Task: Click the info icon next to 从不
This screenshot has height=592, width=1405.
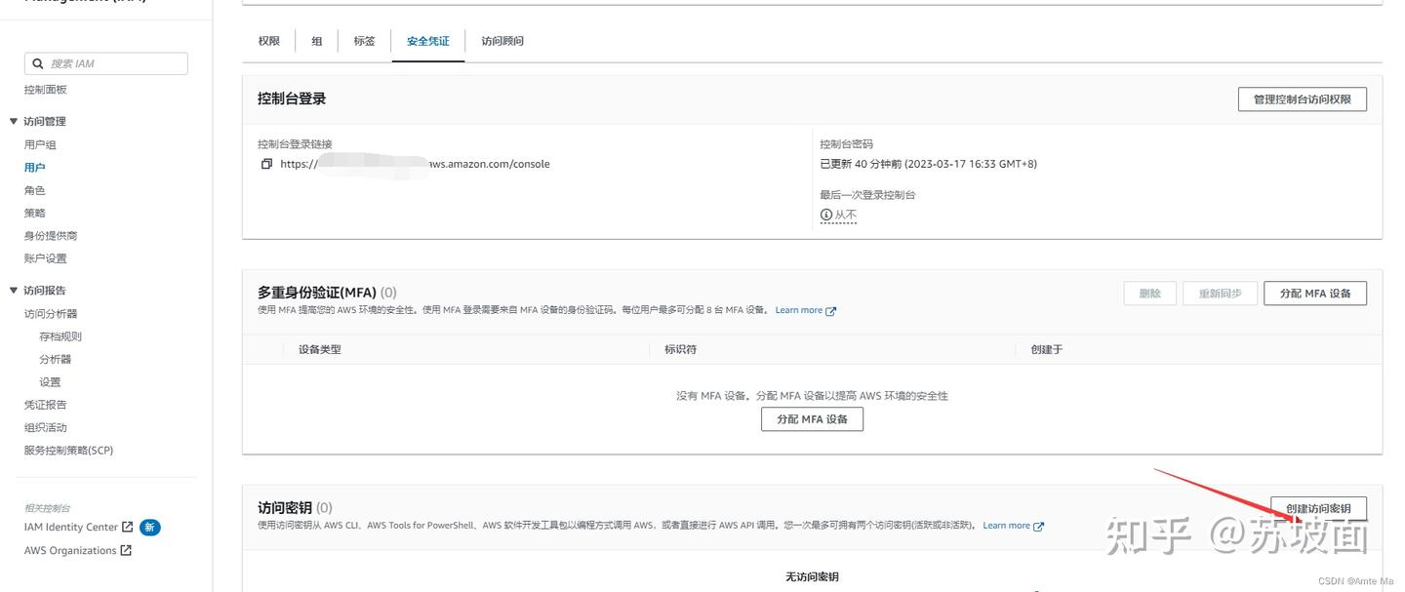Action: pos(825,214)
